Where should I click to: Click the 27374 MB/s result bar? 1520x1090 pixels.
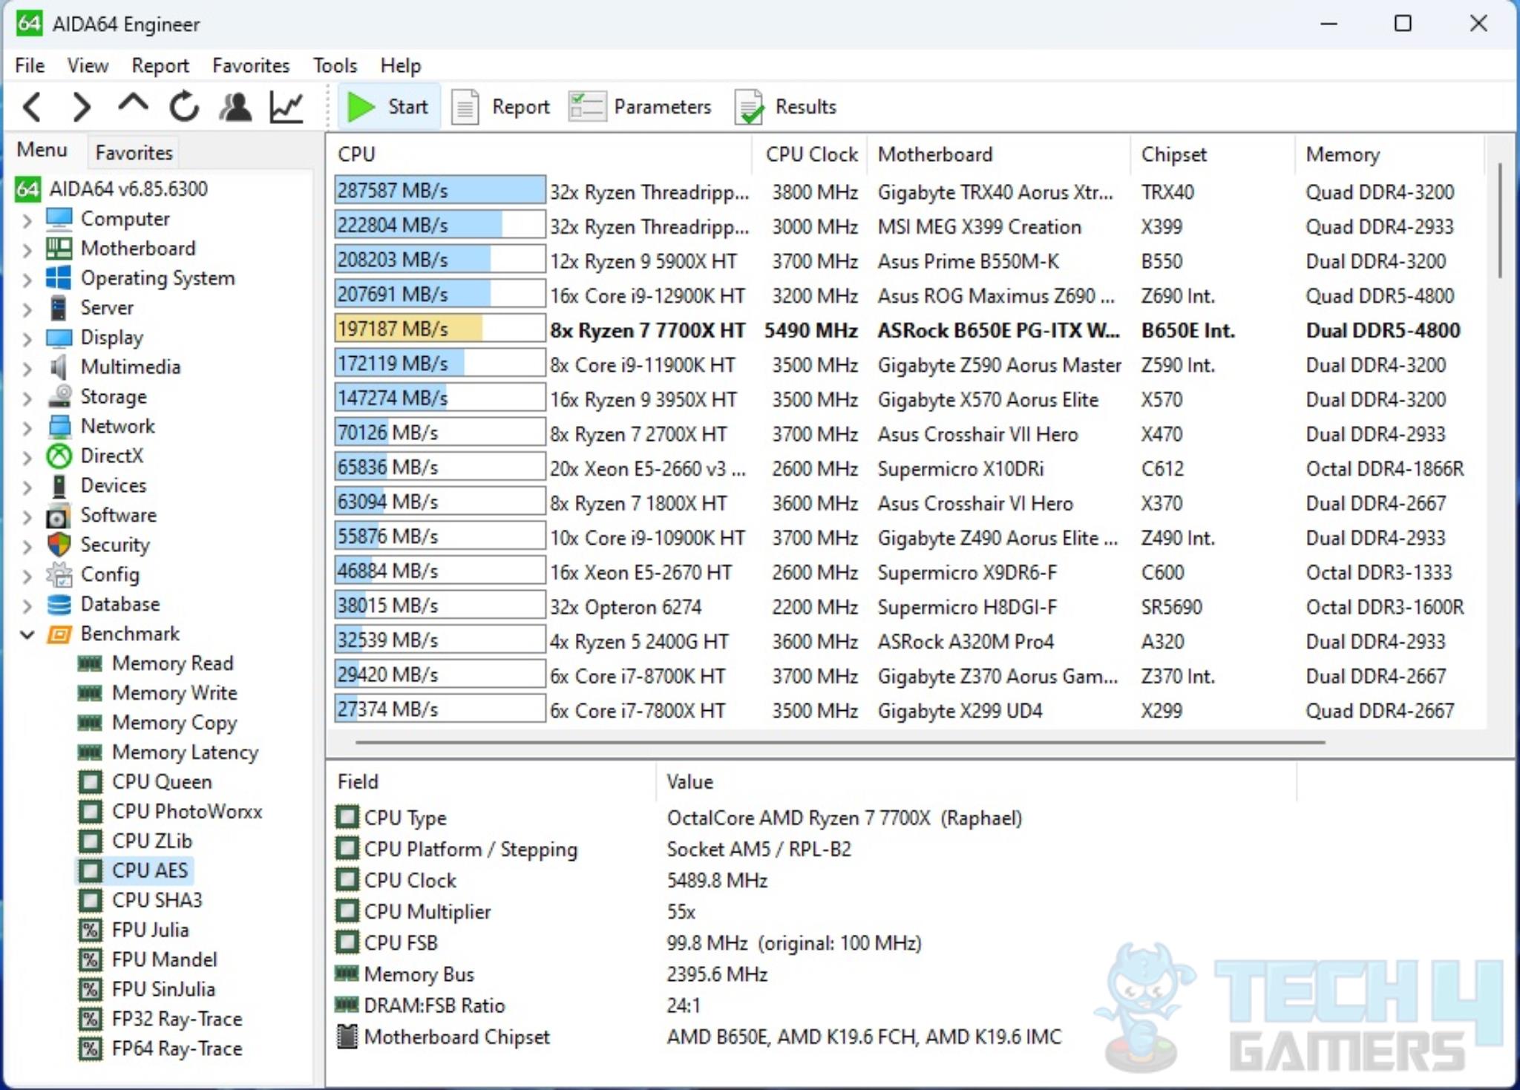tap(440, 709)
